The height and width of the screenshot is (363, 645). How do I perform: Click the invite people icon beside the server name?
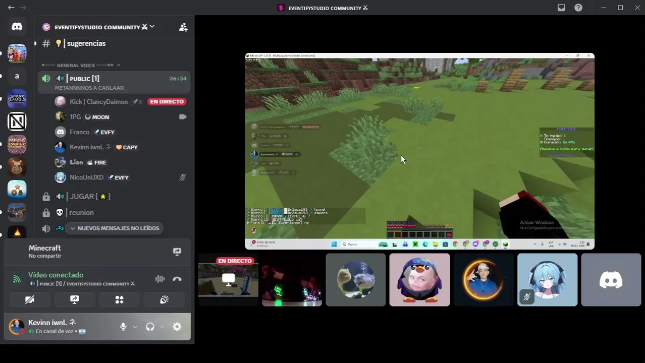(x=183, y=27)
